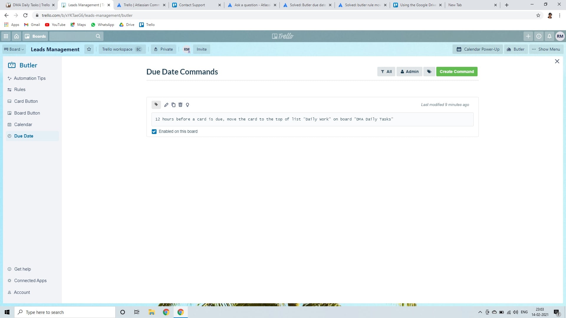566x318 pixels.
Task: Open the Trello home icon
Action: pyautogui.click(x=17, y=36)
